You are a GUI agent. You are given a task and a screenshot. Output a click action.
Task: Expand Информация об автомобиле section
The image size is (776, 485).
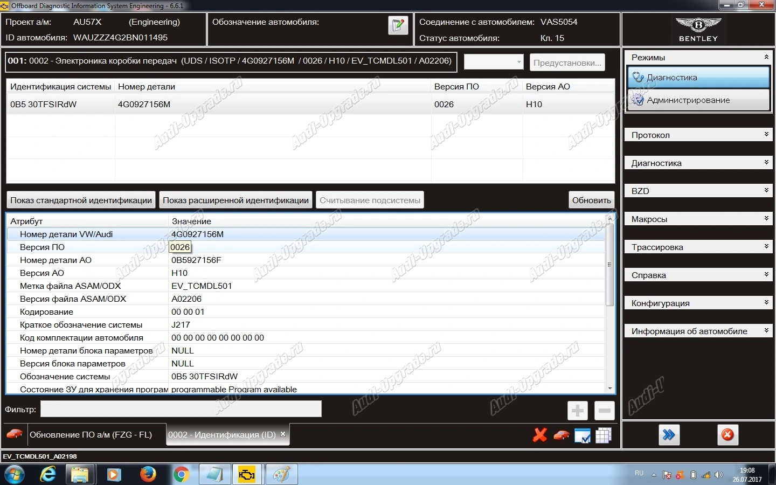[698, 331]
